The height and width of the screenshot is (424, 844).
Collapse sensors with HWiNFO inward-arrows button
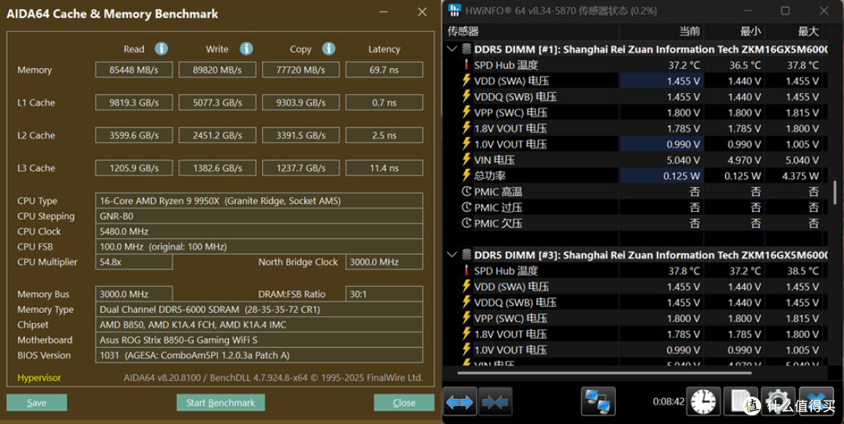(495, 402)
